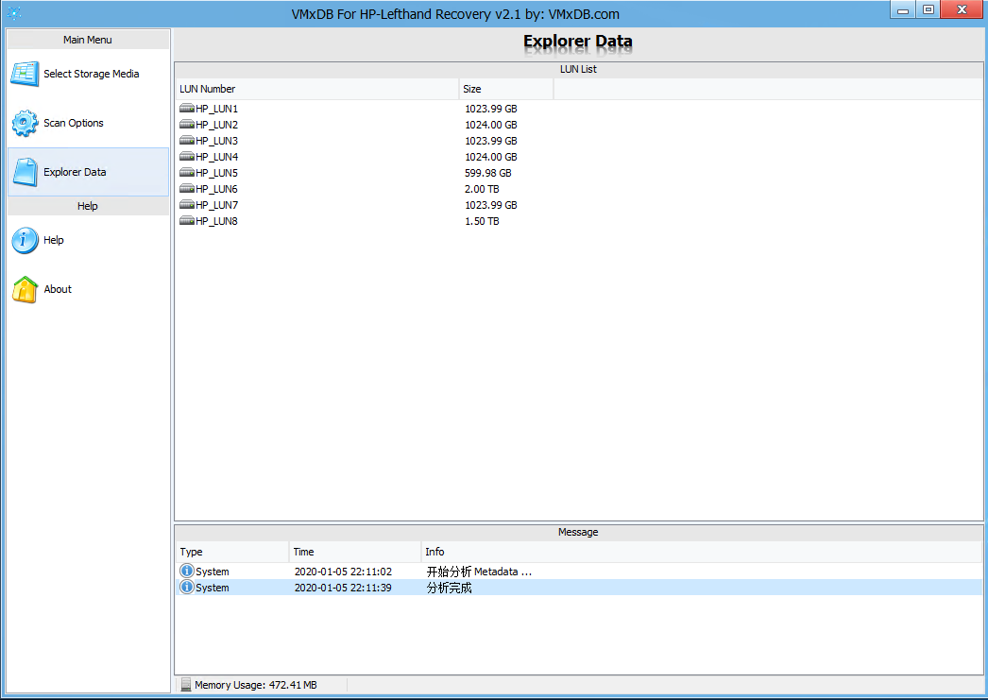Minimize the VMxDB window
The height and width of the screenshot is (700, 988).
pos(902,10)
